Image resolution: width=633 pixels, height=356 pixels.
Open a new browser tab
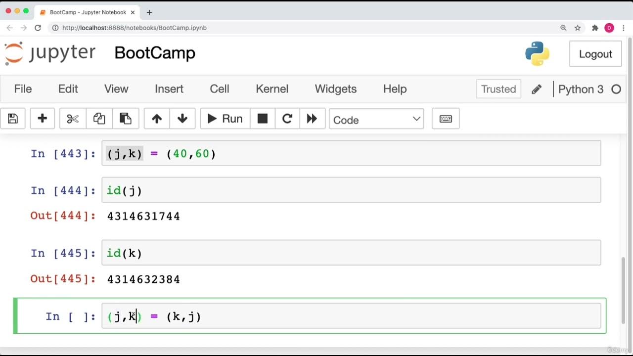[149, 12]
